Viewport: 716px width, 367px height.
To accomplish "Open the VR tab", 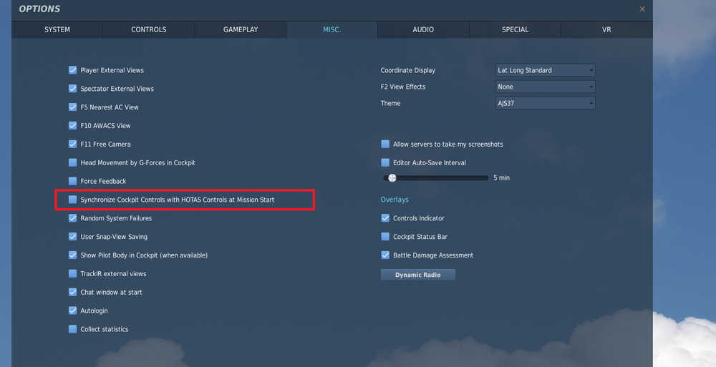I will point(606,29).
